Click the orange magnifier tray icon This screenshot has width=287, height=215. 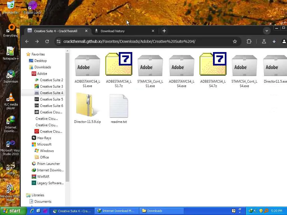click(x=266, y=211)
